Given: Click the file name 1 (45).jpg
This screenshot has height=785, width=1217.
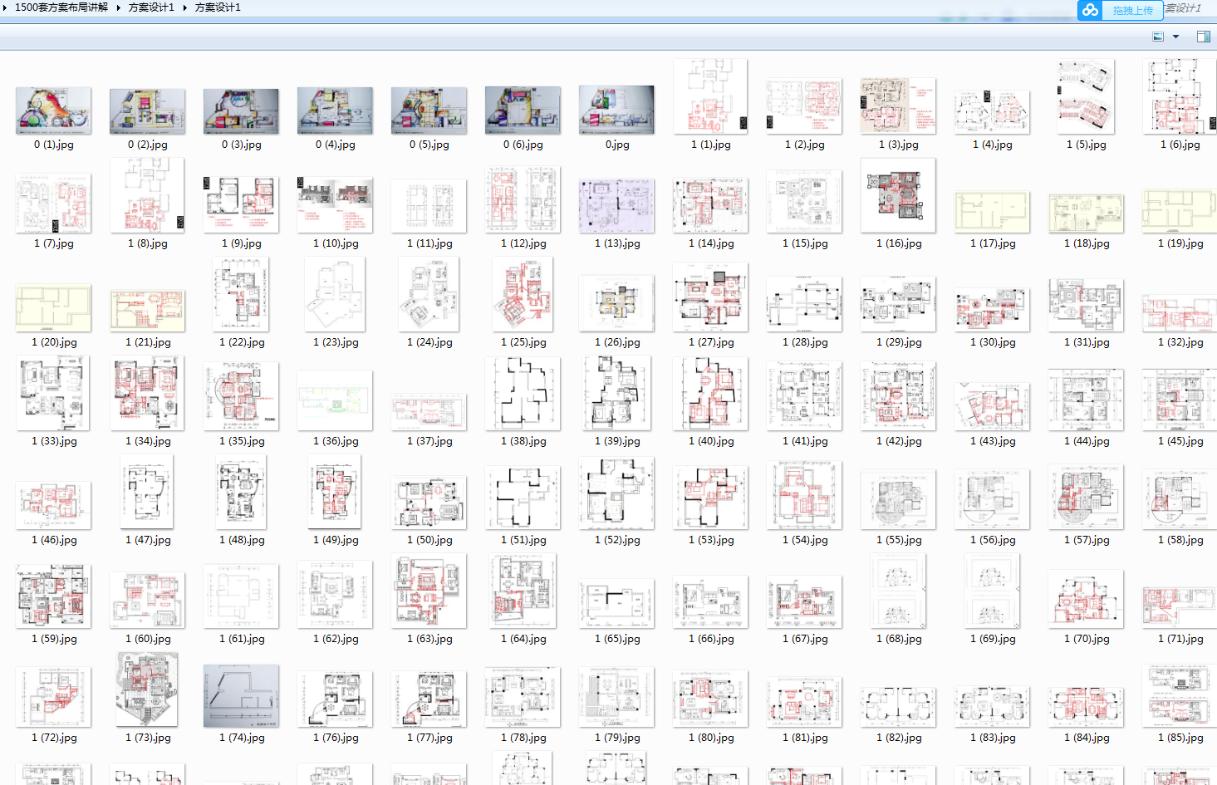Looking at the screenshot, I should tap(1180, 441).
